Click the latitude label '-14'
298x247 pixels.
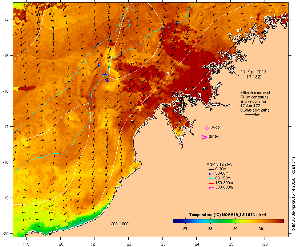click(x=5, y=20)
